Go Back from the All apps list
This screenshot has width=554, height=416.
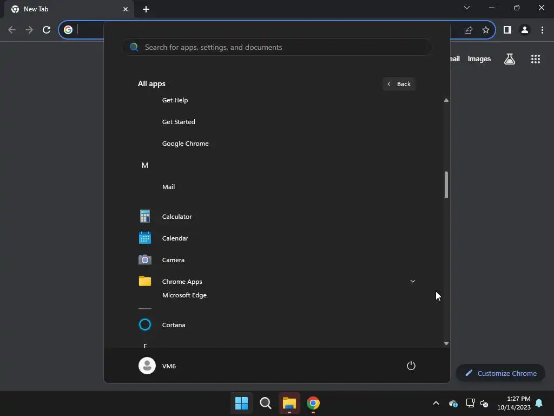399,84
